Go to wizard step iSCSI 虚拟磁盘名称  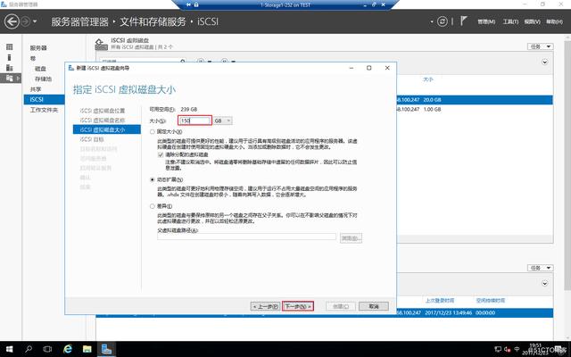[x=103, y=120]
